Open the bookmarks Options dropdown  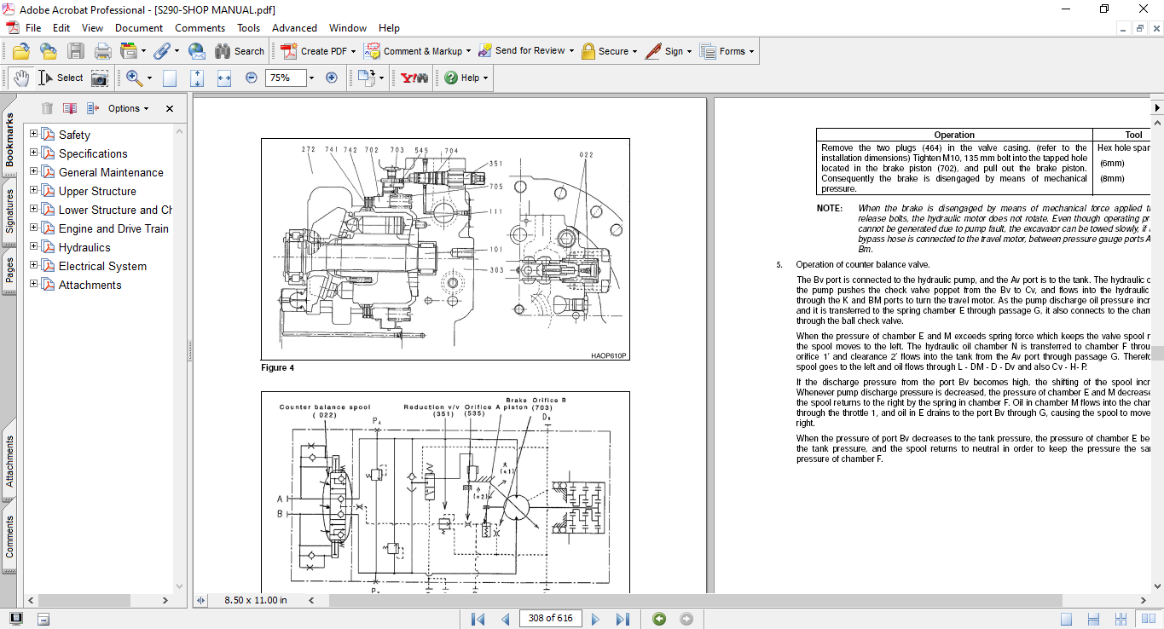(x=128, y=108)
